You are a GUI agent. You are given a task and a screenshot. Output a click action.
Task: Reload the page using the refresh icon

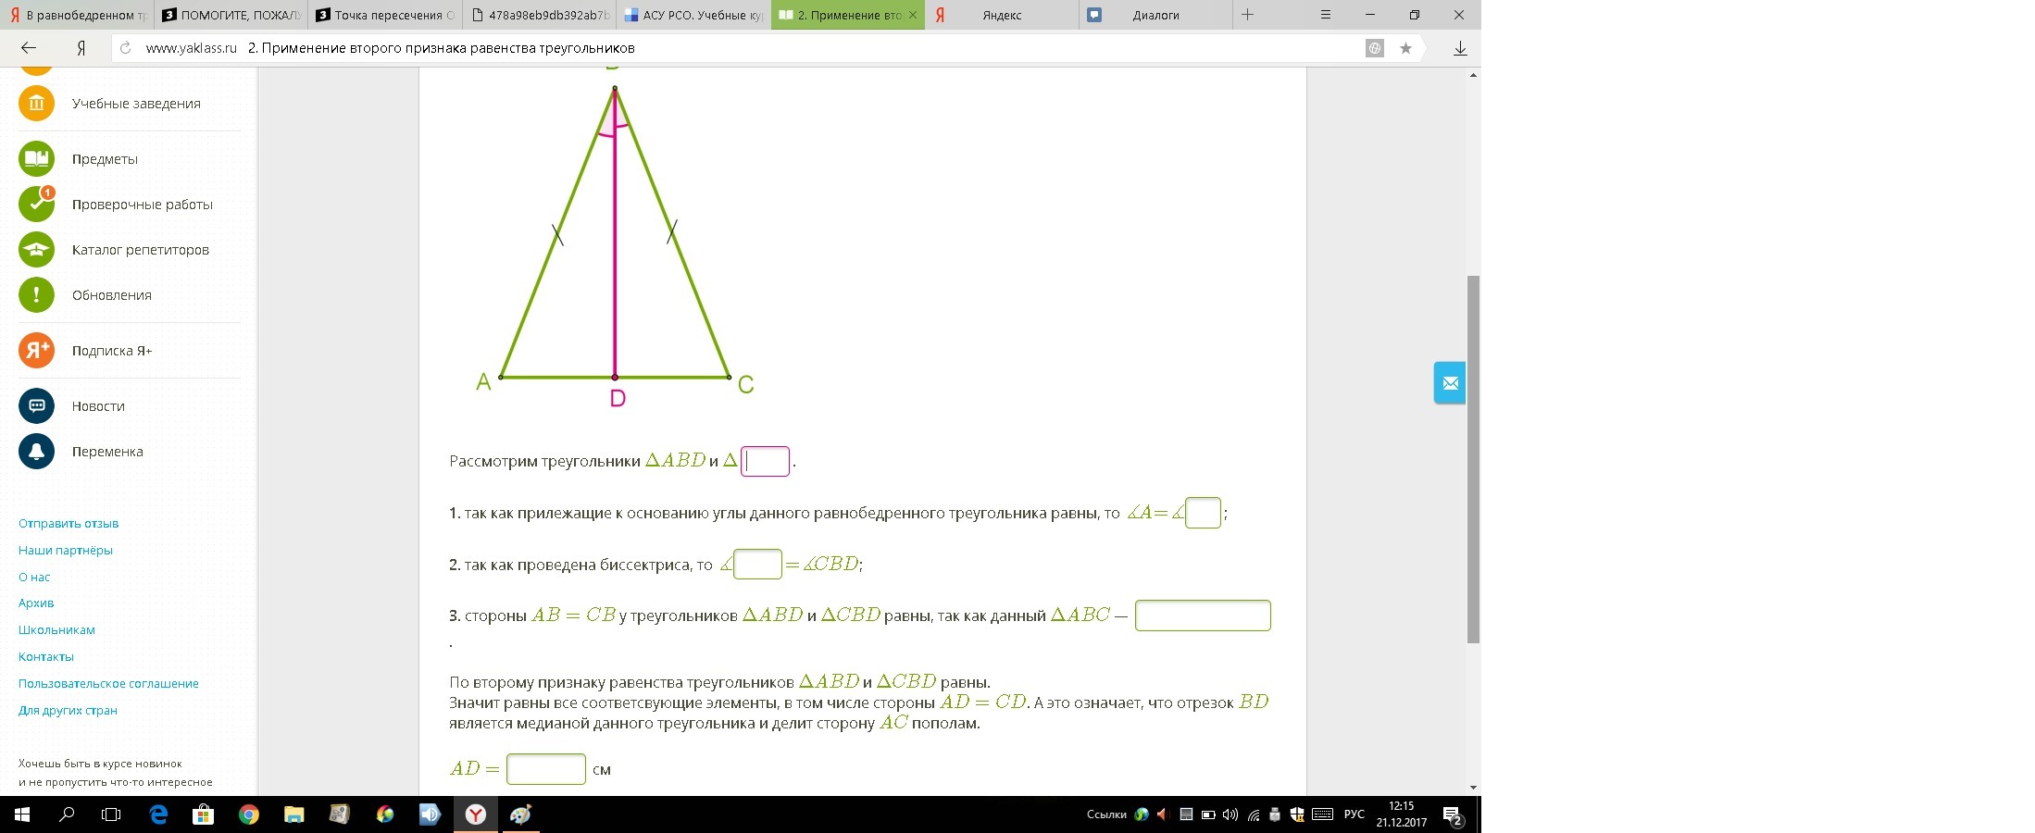(126, 48)
